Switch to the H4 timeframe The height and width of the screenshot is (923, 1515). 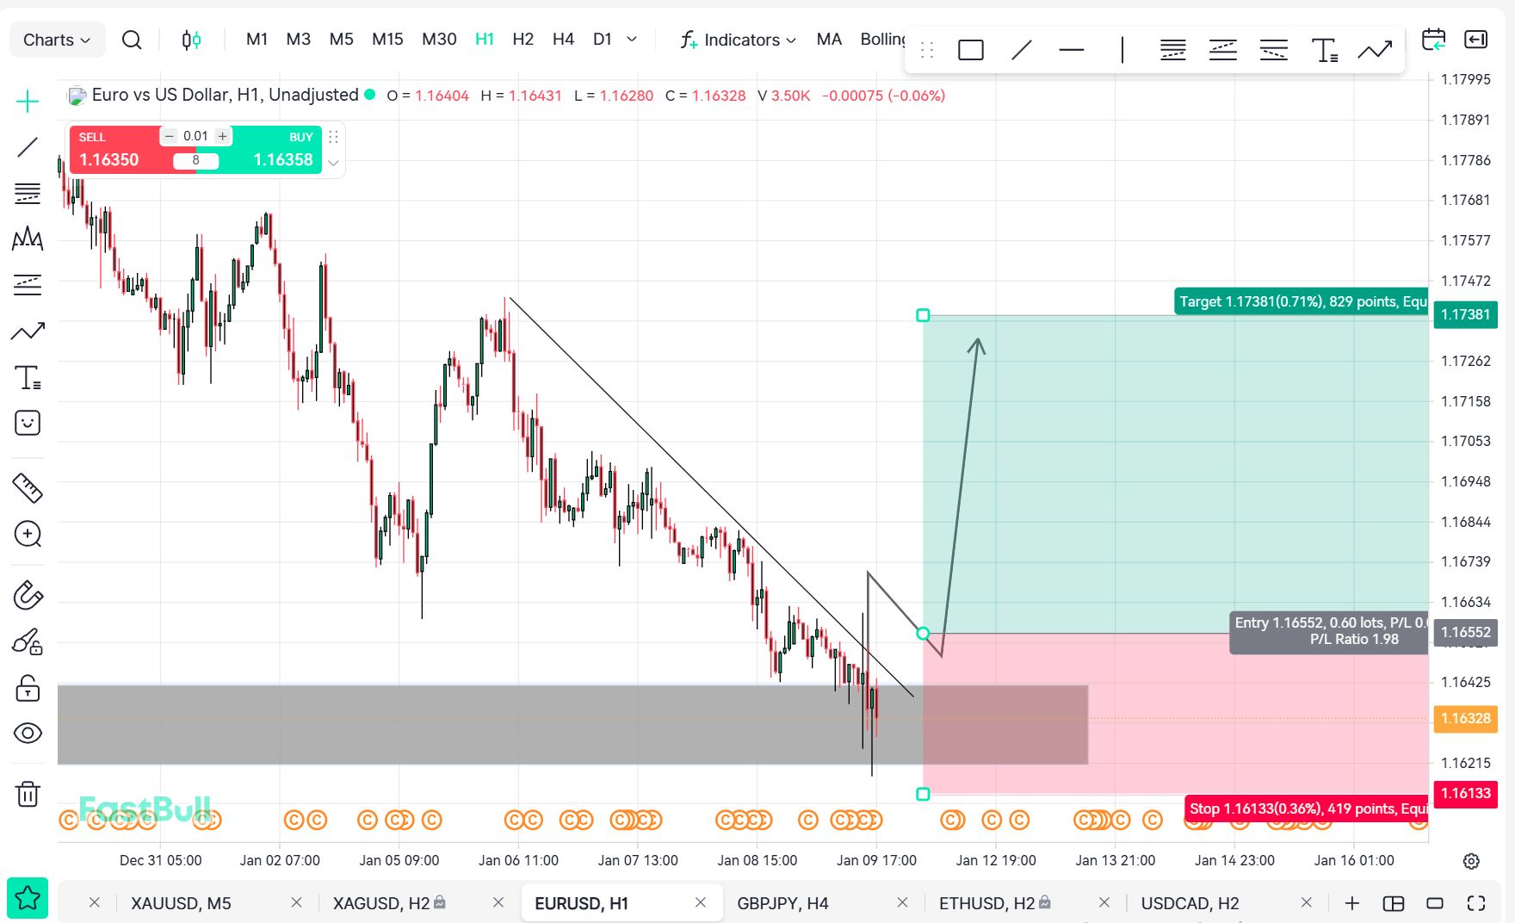click(x=563, y=40)
